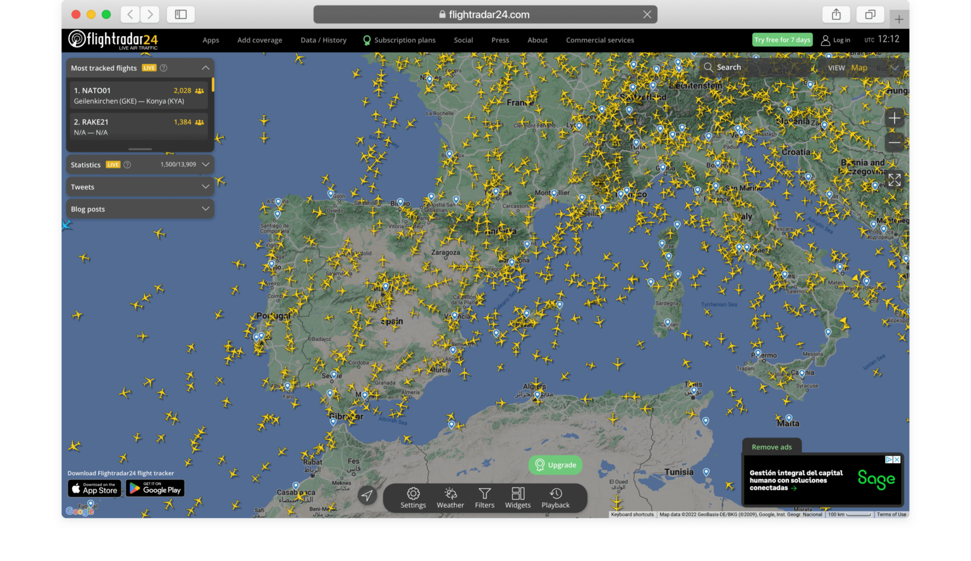Open Playback to replay past air traffic
This screenshot has height=561, width=971.
(556, 498)
